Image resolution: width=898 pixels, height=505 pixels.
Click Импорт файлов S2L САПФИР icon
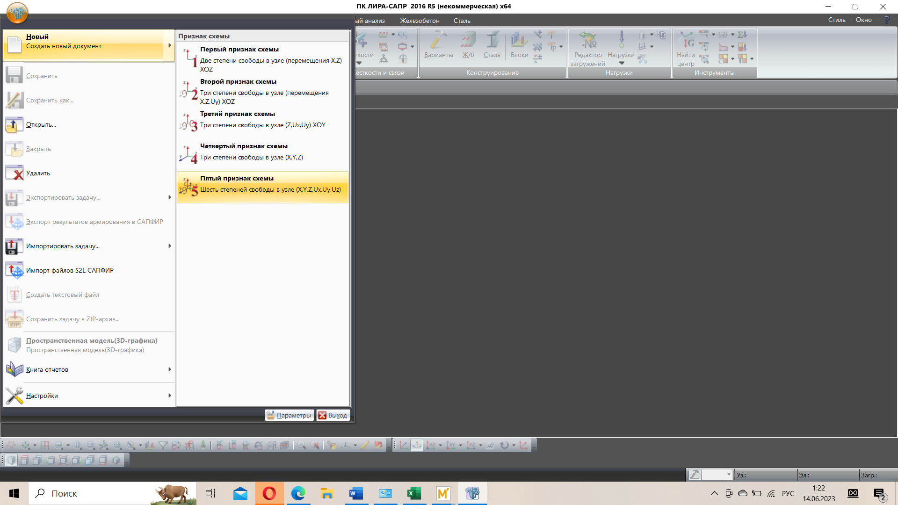tap(14, 270)
